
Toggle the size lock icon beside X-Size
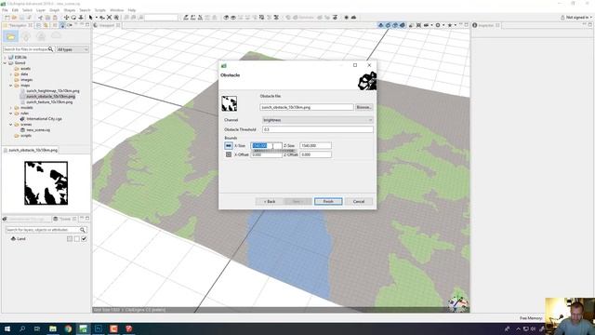pos(229,145)
